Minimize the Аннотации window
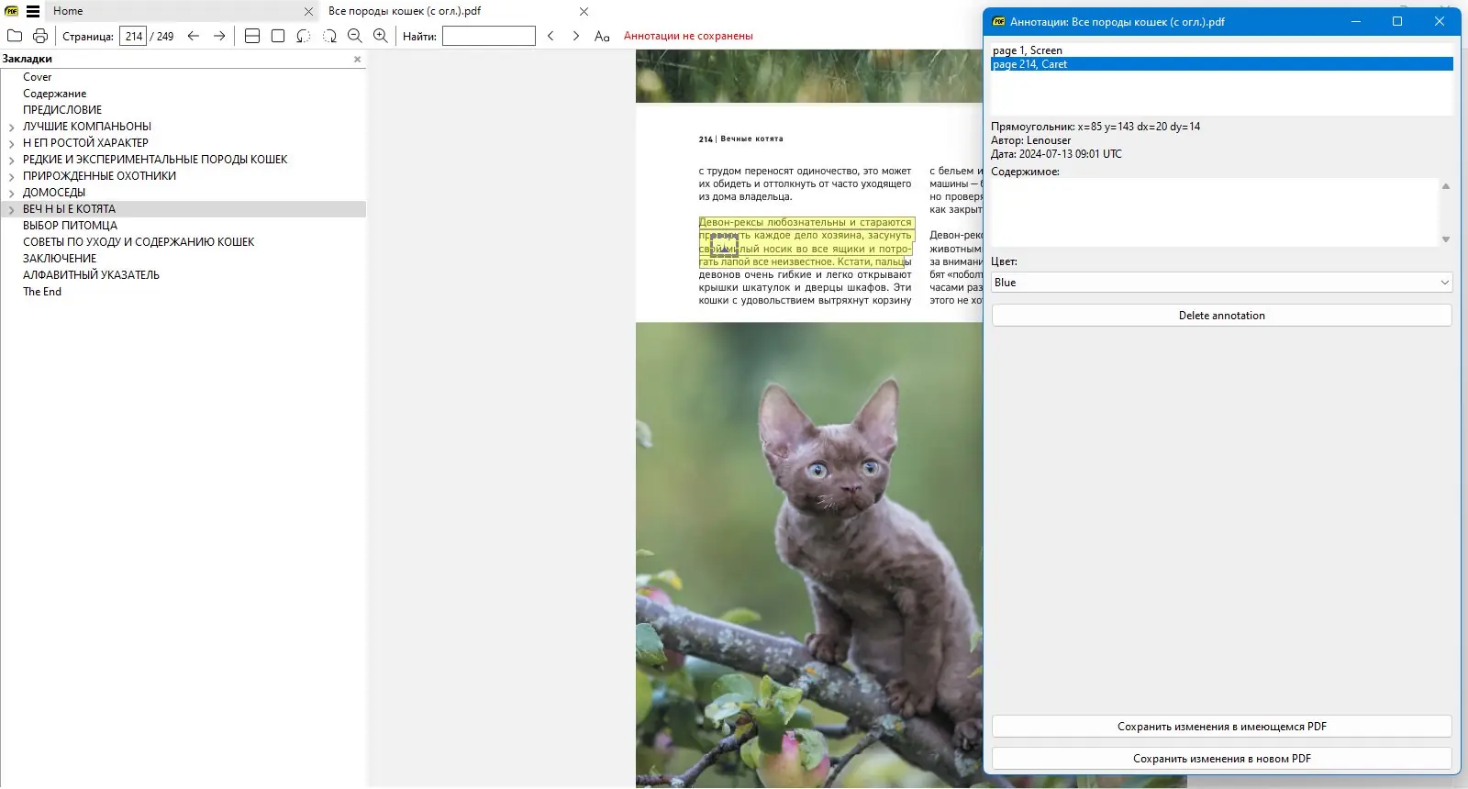 coord(1356,21)
